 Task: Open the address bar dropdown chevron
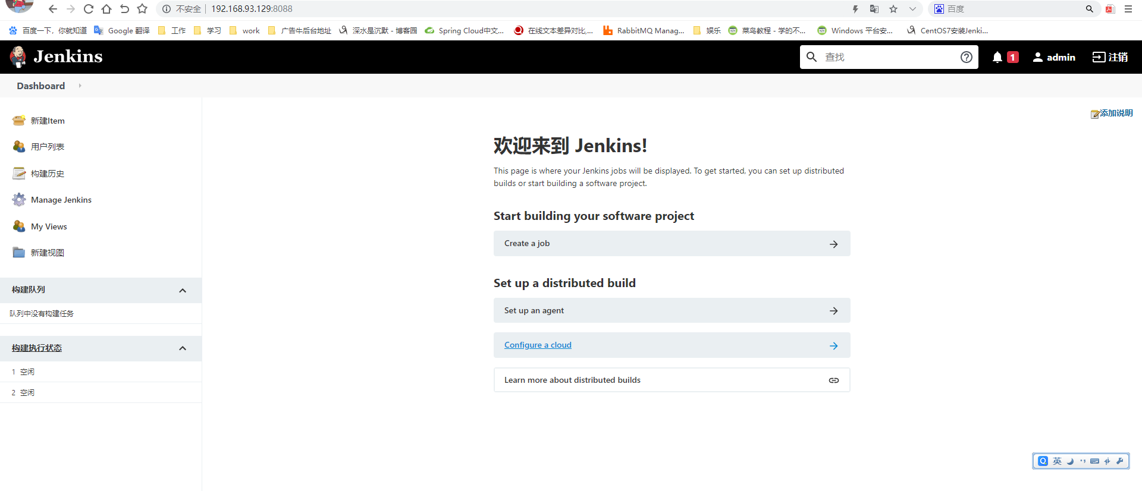[x=912, y=9]
